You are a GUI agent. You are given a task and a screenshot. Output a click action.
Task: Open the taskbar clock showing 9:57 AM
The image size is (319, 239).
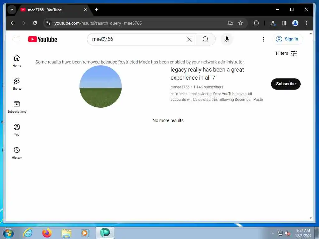point(303,233)
